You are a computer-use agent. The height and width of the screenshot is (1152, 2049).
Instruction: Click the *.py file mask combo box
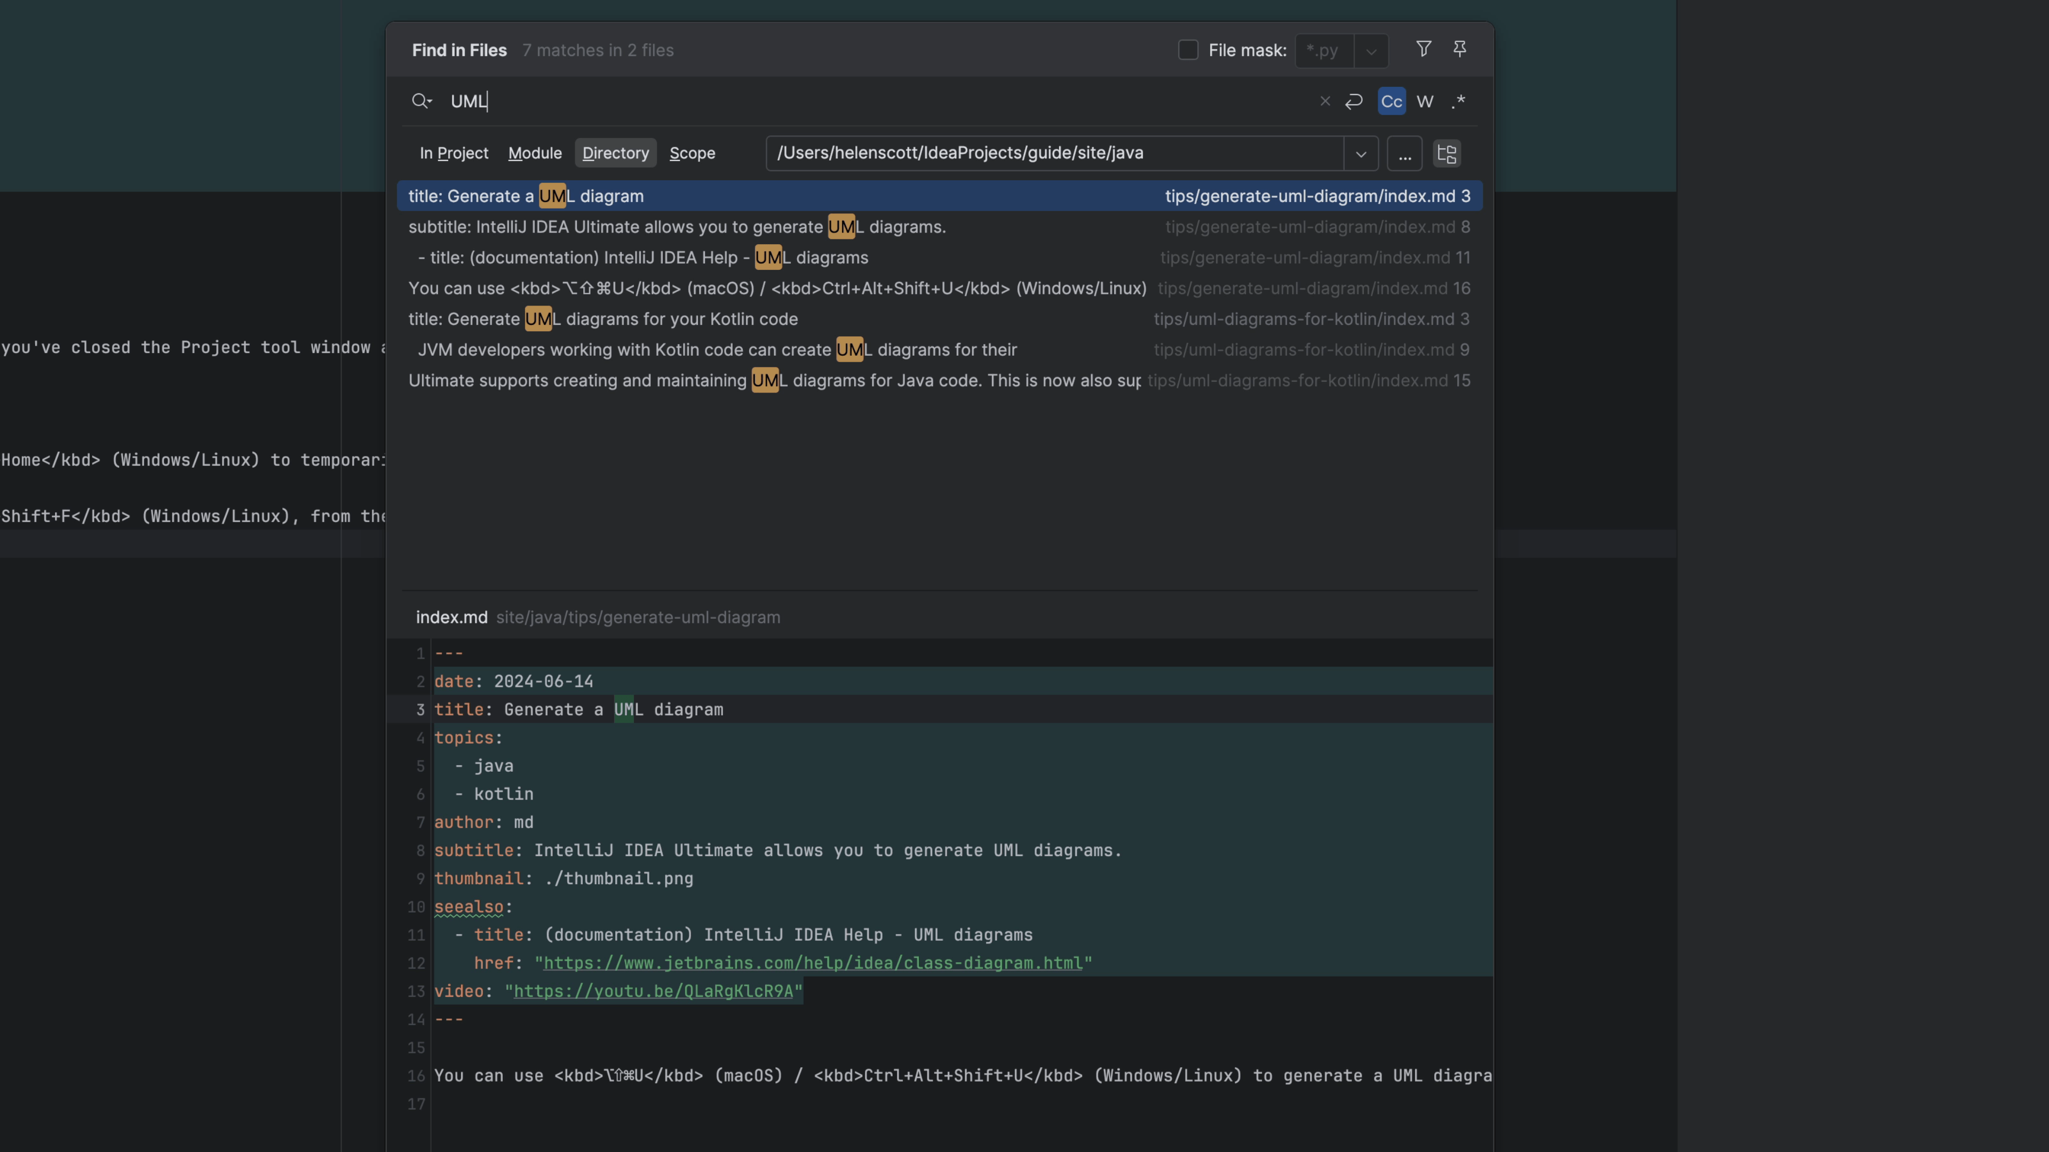(1323, 51)
